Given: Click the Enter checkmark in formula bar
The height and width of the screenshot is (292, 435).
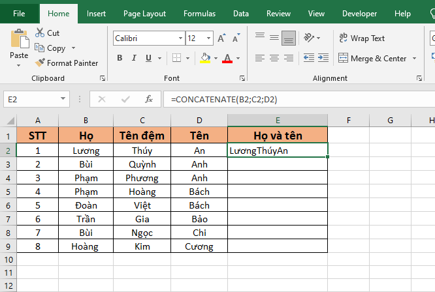Looking at the screenshot, I should click(x=125, y=99).
